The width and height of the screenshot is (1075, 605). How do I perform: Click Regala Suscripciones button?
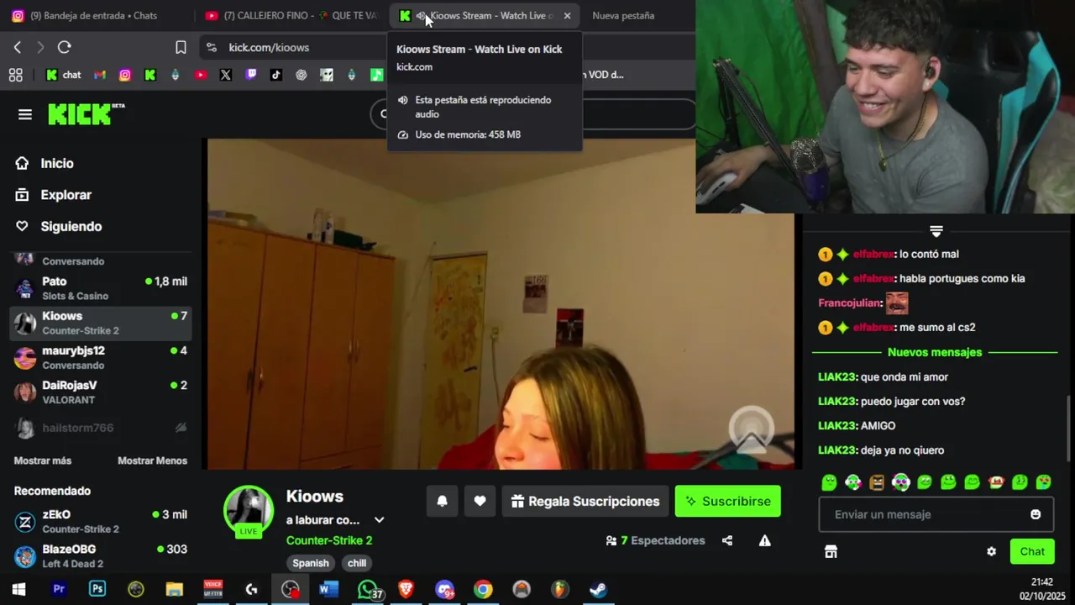point(585,501)
